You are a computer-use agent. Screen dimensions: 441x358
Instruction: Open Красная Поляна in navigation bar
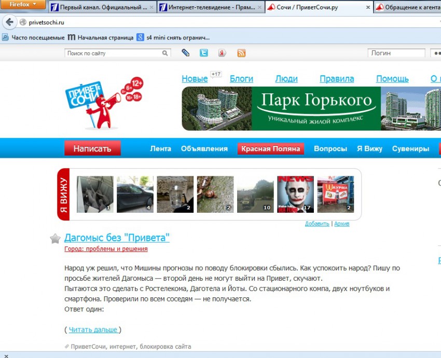pyautogui.click(x=270, y=148)
